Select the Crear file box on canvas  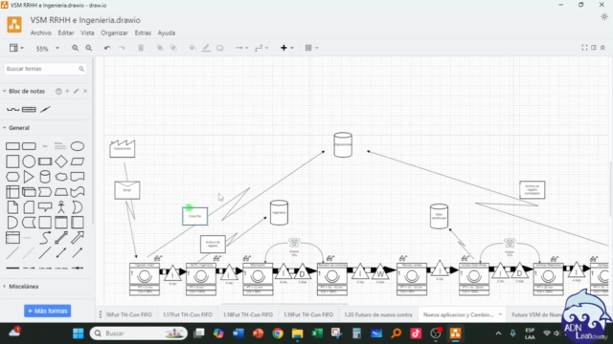click(194, 216)
